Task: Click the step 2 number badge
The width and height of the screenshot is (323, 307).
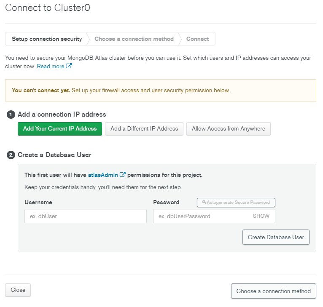Action: click(x=11, y=155)
